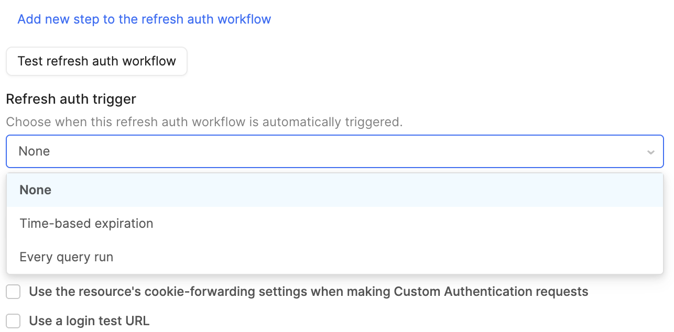Click the 'Refresh auth trigger' heading
This screenshot has width=674, height=332.
coord(71,99)
